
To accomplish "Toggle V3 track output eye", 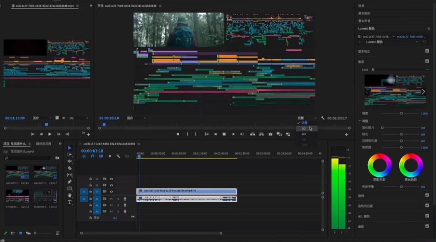I will point(111,179).
